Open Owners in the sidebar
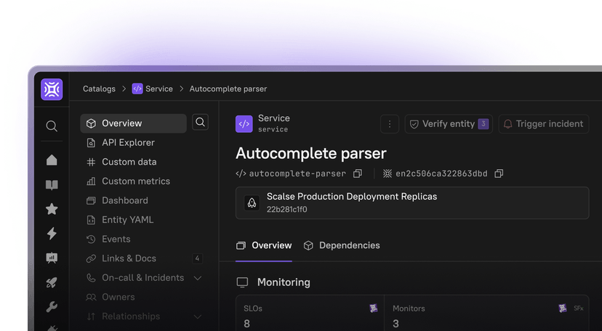This screenshot has width=602, height=331. tap(119, 297)
